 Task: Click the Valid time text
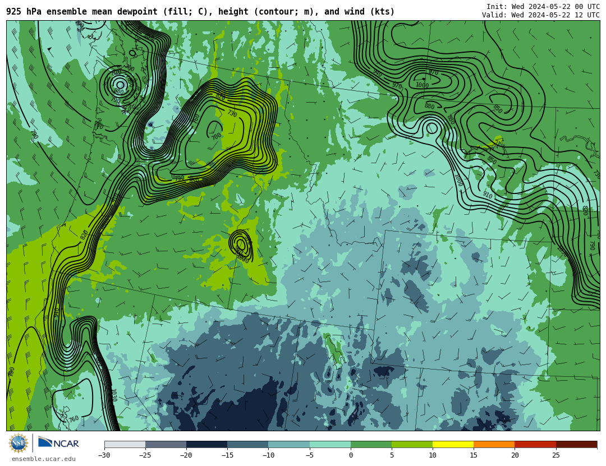click(x=541, y=15)
